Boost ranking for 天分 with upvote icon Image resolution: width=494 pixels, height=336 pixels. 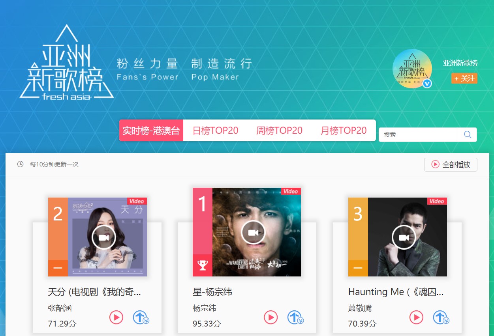coord(140,317)
